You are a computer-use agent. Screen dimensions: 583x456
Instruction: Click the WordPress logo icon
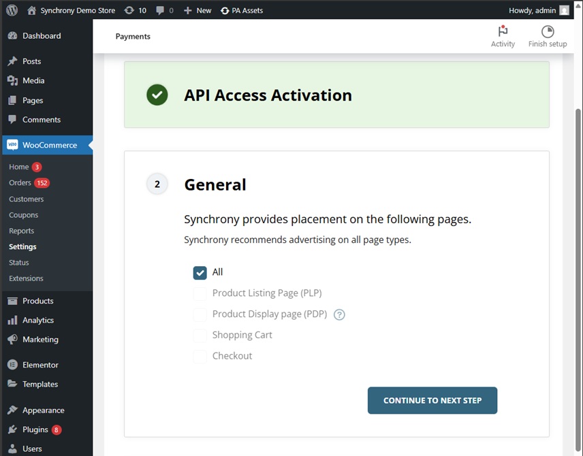tap(12, 10)
